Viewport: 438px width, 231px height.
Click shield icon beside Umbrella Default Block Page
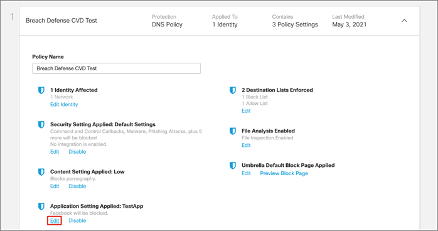[232, 165]
